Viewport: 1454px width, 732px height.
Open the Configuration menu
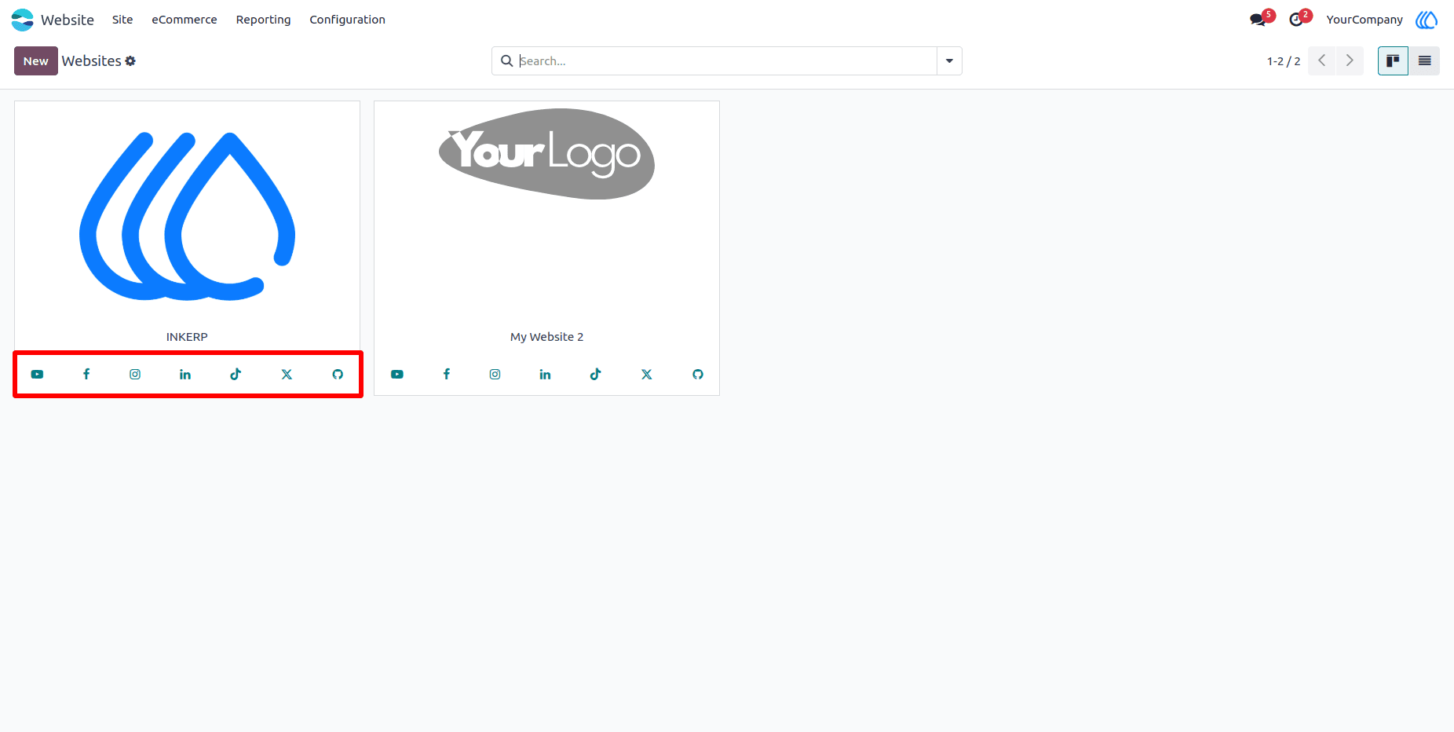pyautogui.click(x=347, y=20)
